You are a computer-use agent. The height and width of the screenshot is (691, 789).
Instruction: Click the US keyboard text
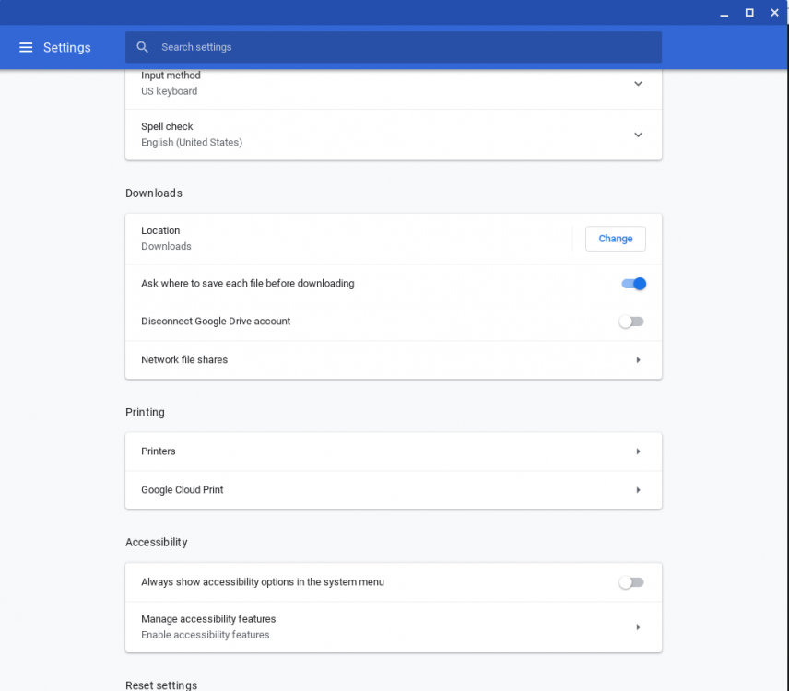pyautogui.click(x=169, y=91)
